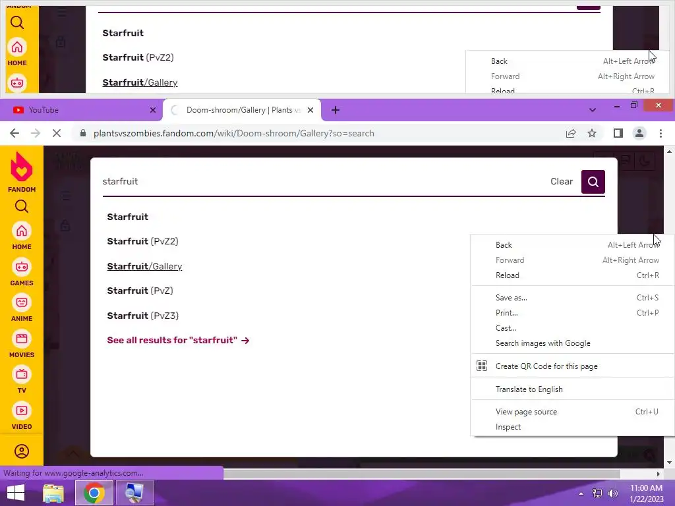Open the Starfruit search suggestion

(x=127, y=217)
